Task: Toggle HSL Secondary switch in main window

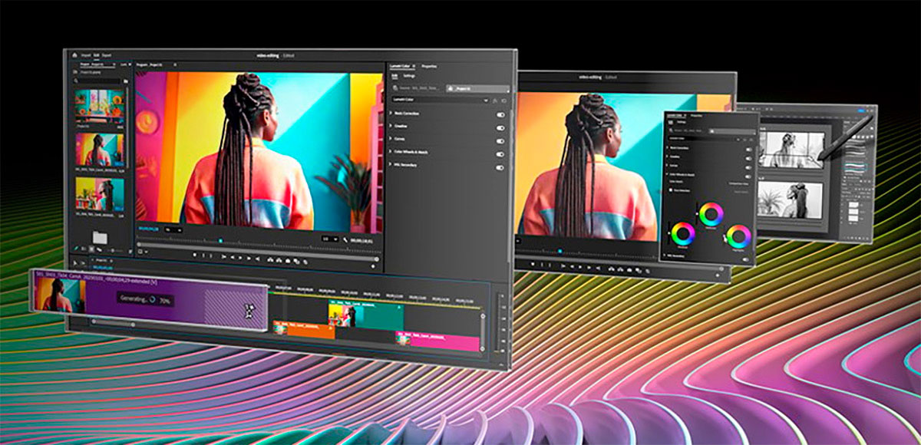Action: tap(500, 168)
